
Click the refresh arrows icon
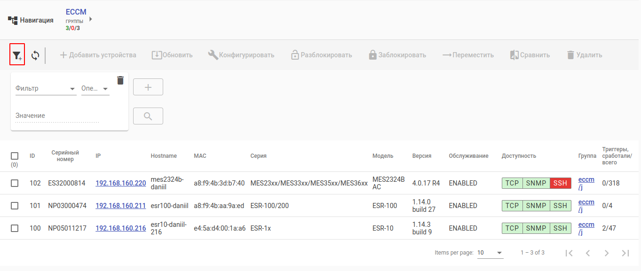click(x=35, y=55)
